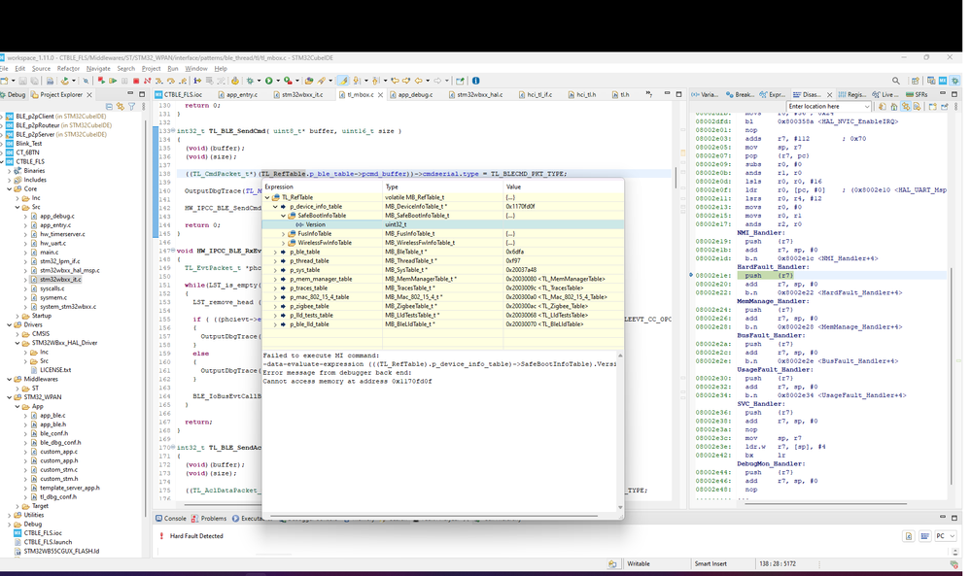Click Collapse All in Project Explorer
971x576 pixels.
(x=109, y=107)
